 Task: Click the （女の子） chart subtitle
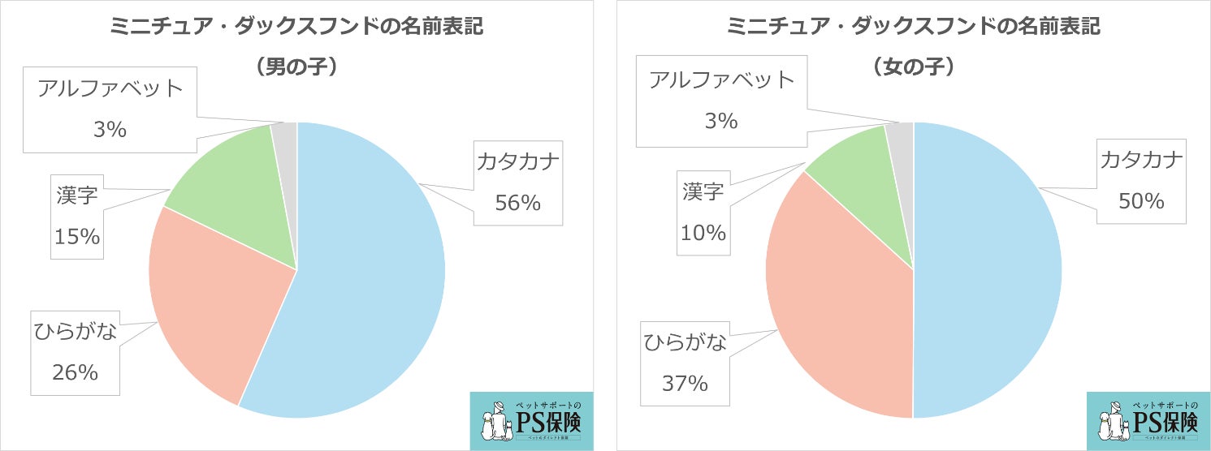tap(914, 68)
